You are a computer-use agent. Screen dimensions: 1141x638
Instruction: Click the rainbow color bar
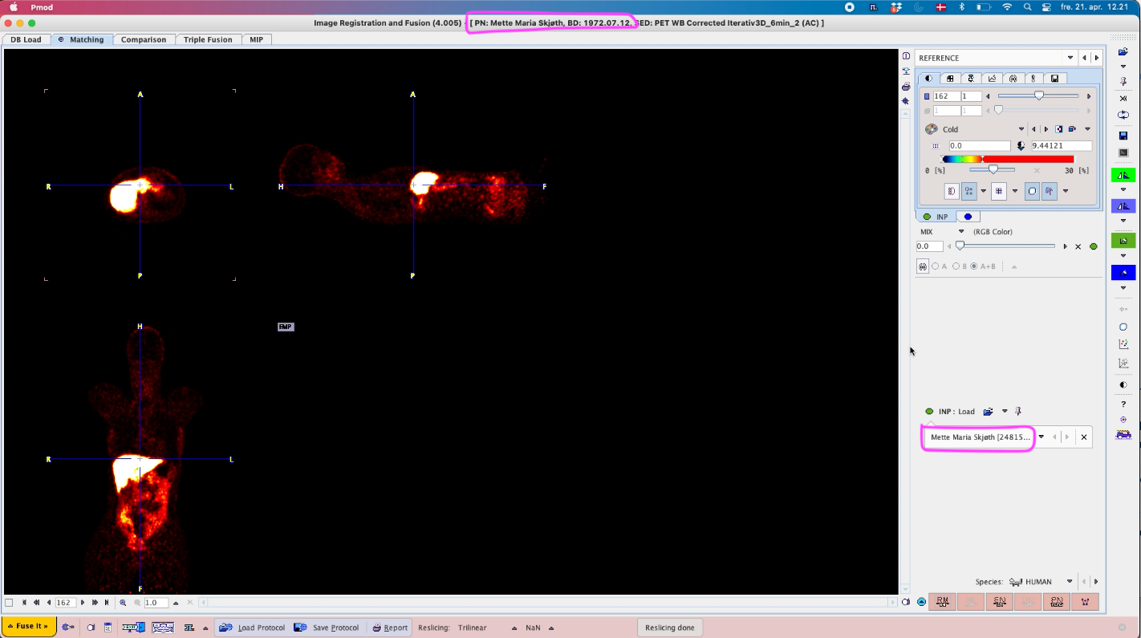click(x=1007, y=159)
